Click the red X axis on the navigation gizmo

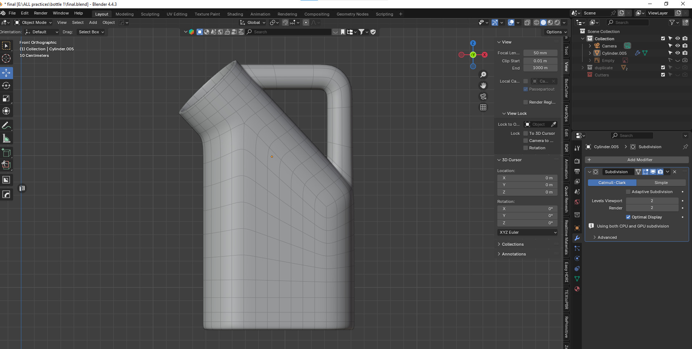(x=485, y=55)
